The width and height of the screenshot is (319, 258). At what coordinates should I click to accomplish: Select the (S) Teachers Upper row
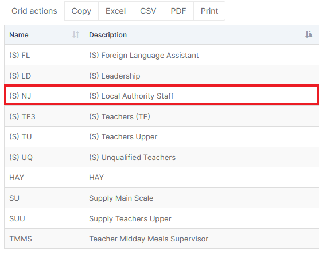pos(162,136)
